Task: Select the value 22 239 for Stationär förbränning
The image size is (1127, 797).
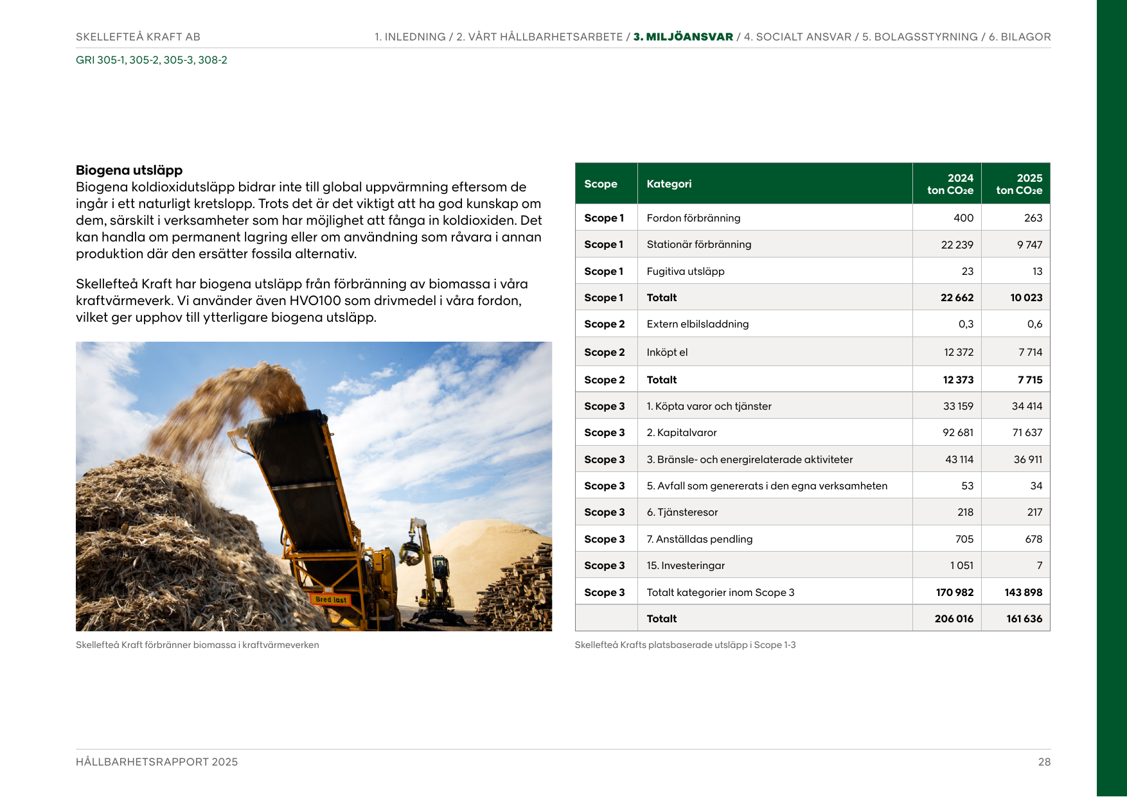Action: pyautogui.click(x=957, y=245)
